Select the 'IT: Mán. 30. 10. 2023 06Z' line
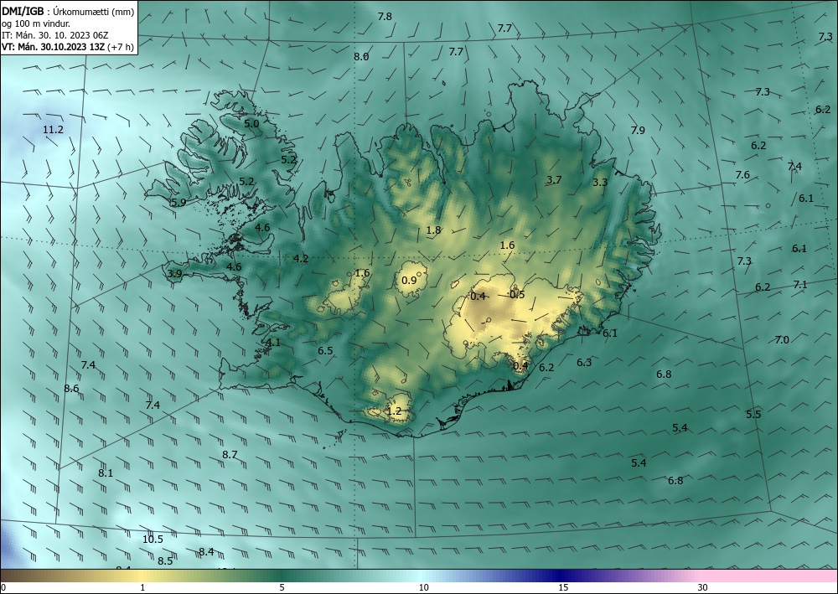Screen dimensions: 838x594 [x=55, y=35]
